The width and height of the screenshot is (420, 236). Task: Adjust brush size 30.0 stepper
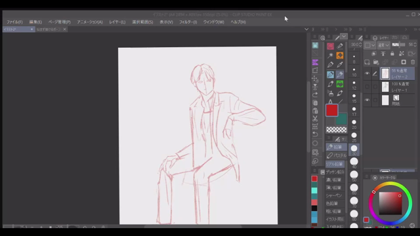tap(360, 45)
